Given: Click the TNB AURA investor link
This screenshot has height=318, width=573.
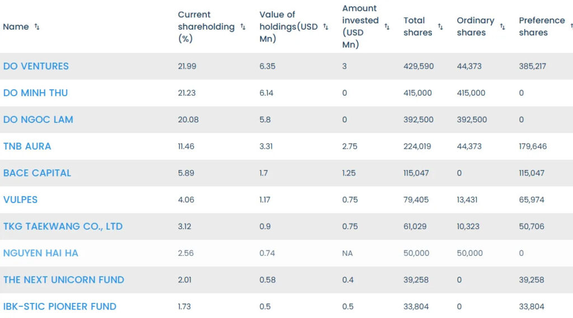Looking at the screenshot, I should click(27, 146).
